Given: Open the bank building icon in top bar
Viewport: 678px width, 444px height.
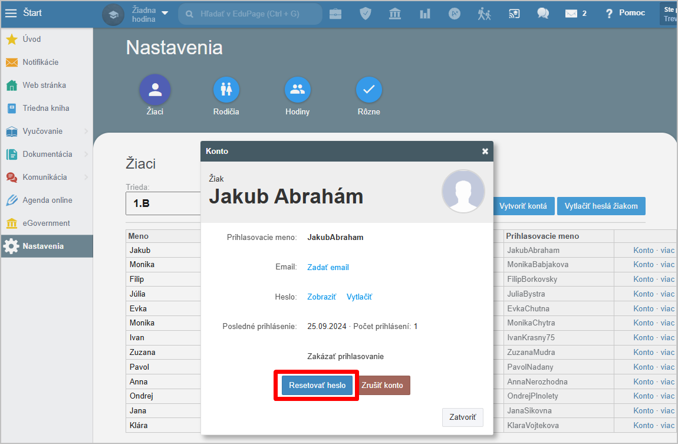Looking at the screenshot, I should (x=395, y=14).
